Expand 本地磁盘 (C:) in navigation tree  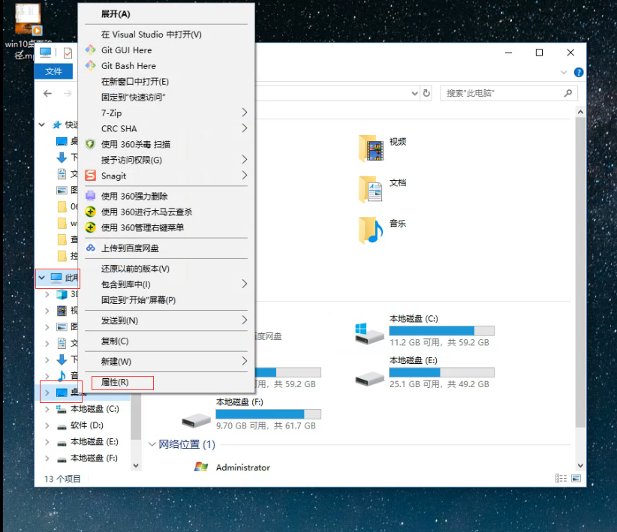point(47,409)
